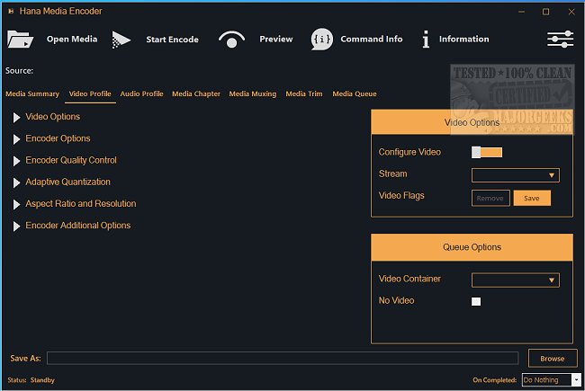Minimize the Hana Media Encoder window
The height and width of the screenshot is (391, 585).
click(x=522, y=12)
